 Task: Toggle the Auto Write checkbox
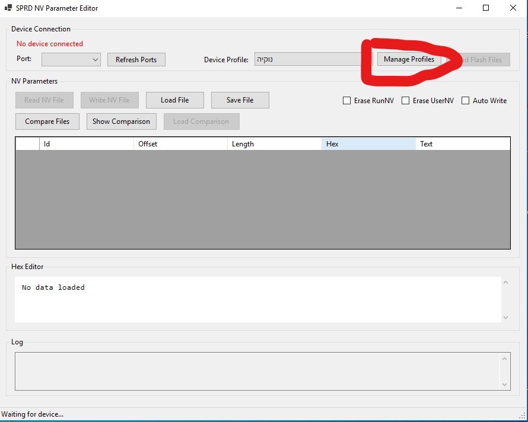(x=466, y=101)
